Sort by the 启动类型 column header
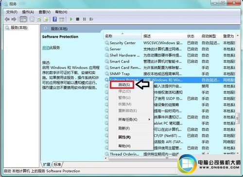 point(210,36)
